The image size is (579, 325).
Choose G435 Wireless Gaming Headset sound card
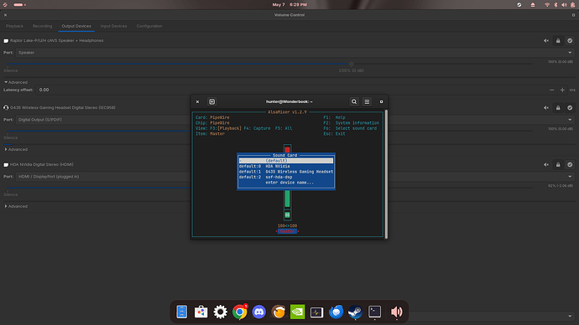286,172
